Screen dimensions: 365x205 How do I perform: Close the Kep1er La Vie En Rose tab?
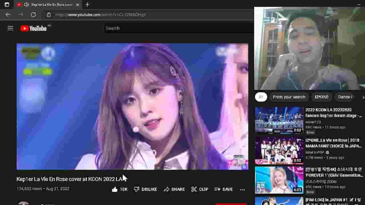[x=78, y=5]
